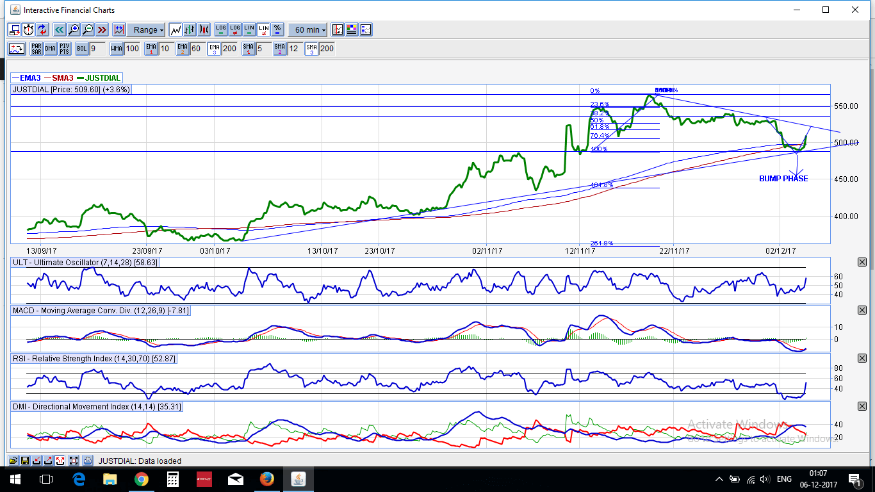Click the LOG equal scale icon

click(221, 30)
